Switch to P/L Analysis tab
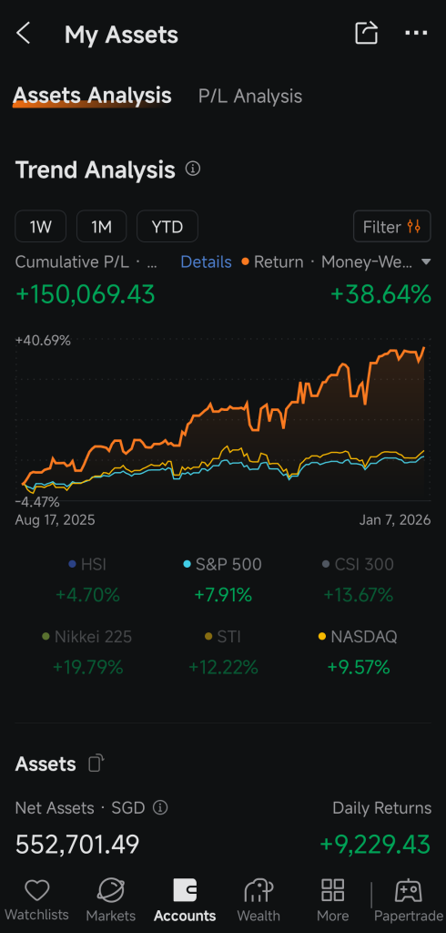This screenshot has width=446, height=933. [250, 96]
